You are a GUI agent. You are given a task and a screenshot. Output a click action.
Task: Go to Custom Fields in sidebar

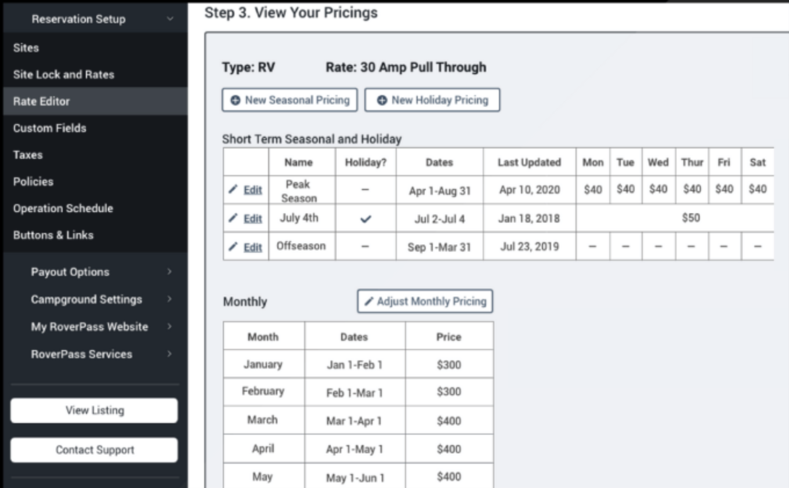tap(50, 128)
